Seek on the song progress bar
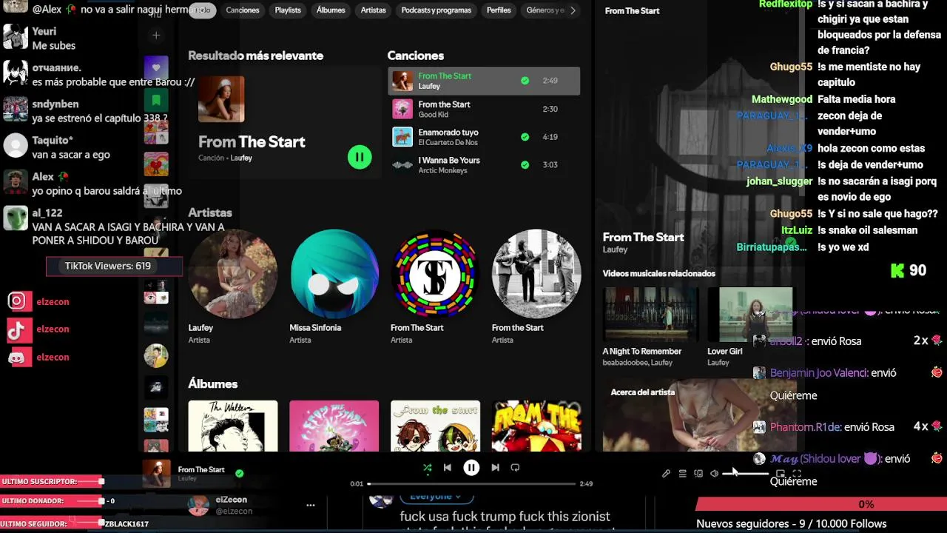This screenshot has height=533, width=947. coord(471,484)
